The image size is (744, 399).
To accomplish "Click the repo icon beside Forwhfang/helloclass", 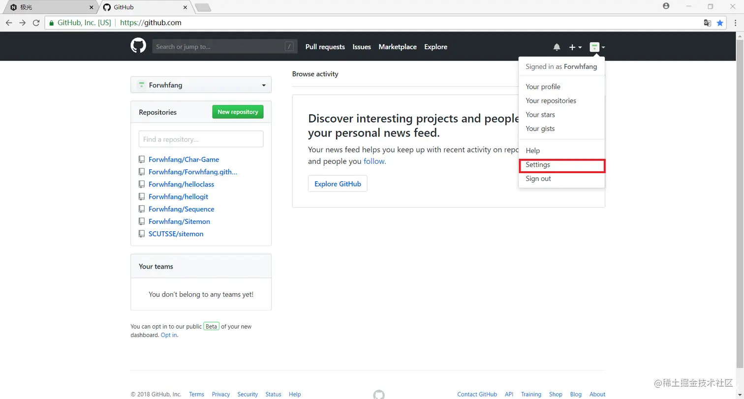I will click(142, 184).
